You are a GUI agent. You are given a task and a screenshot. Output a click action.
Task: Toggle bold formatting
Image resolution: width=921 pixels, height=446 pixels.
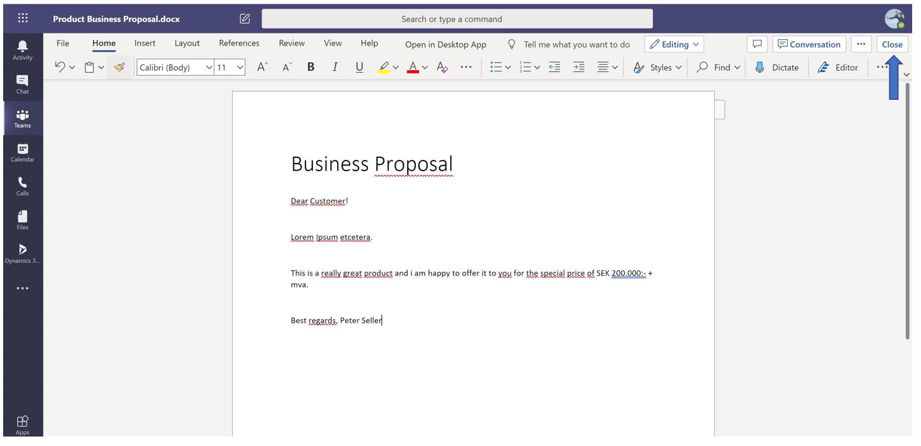coord(310,67)
